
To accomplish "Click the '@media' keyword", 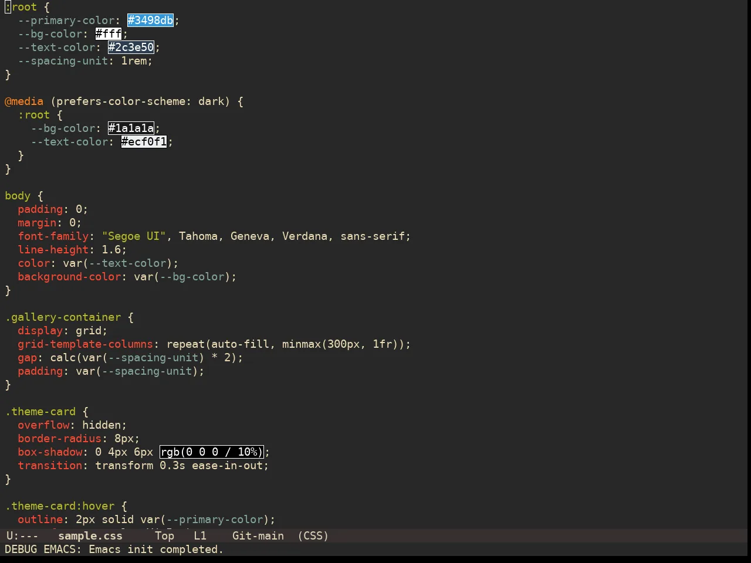I will 24,101.
